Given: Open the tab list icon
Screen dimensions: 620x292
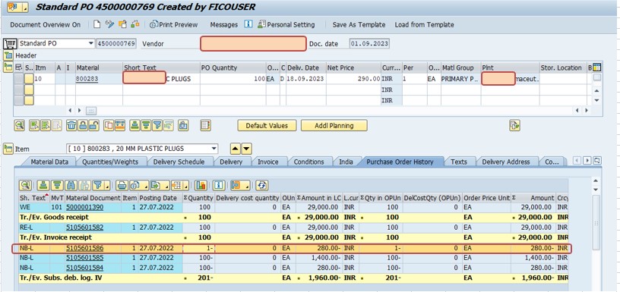Looking at the screenshot, I should click(596, 161).
